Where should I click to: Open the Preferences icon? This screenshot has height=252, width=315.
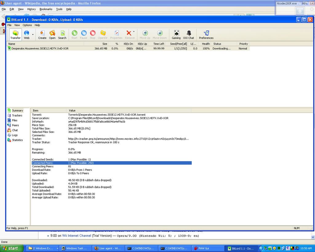point(206,34)
